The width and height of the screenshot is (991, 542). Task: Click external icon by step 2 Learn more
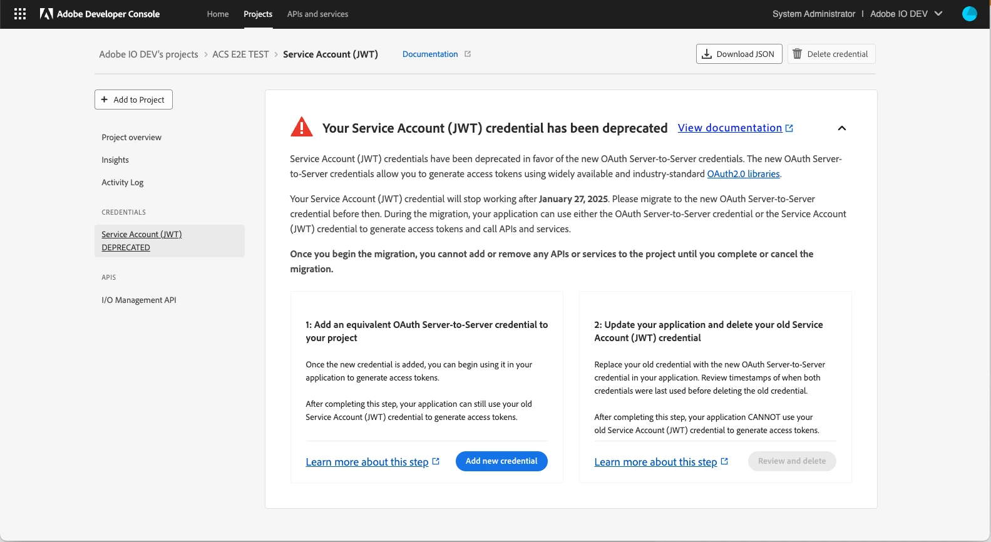point(724,461)
